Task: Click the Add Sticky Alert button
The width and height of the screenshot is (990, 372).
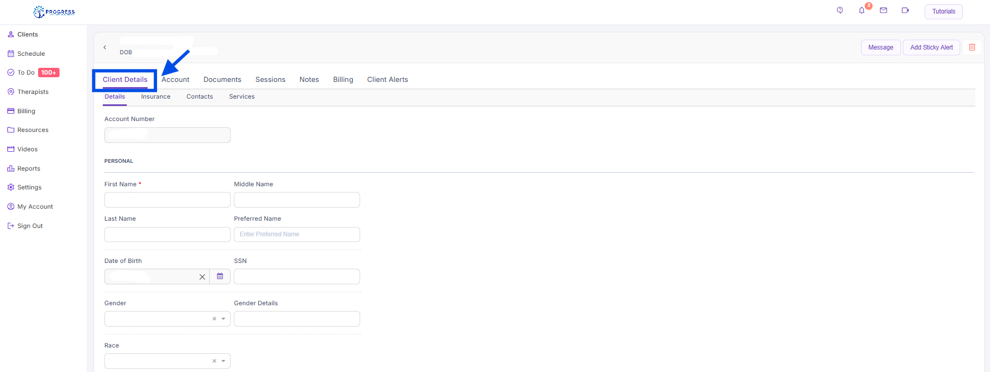Action: [x=931, y=47]
